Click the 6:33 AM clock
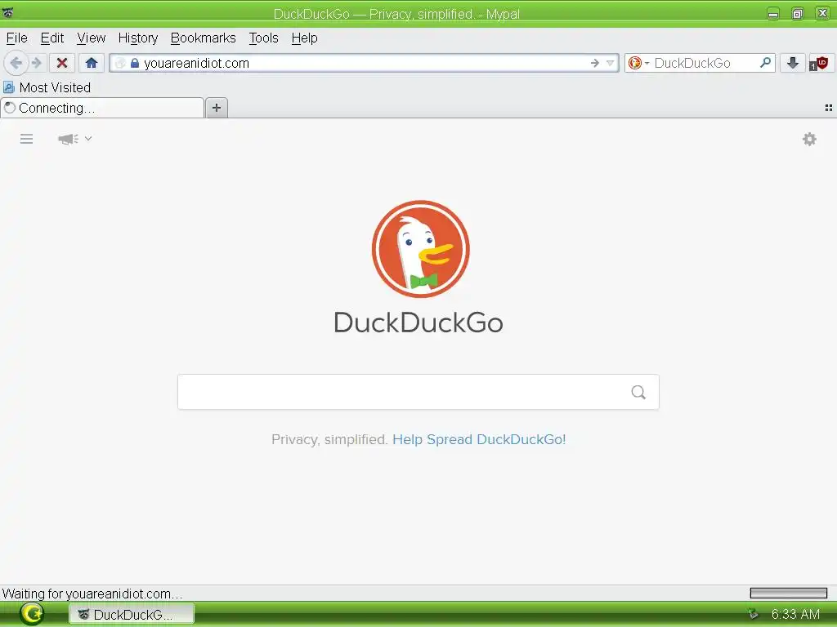 point(795,614)
